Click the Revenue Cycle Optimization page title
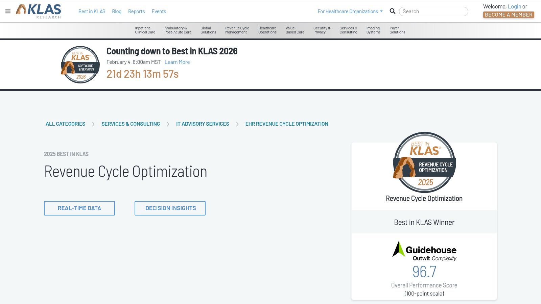The height and width of the screenshot is (304, 541). point(126,172)
